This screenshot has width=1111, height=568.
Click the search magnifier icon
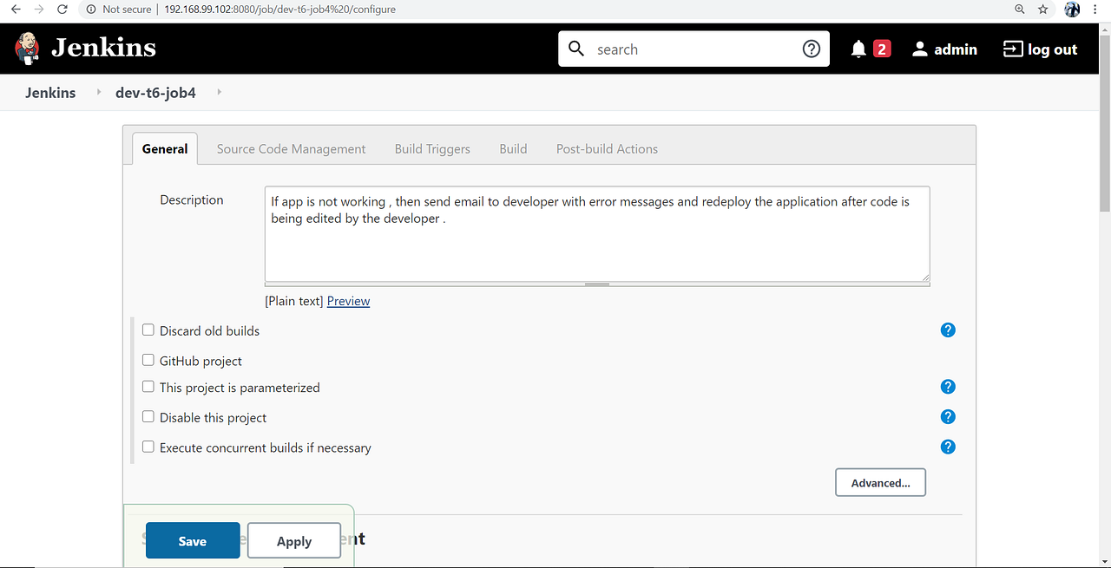pos(576,49)
